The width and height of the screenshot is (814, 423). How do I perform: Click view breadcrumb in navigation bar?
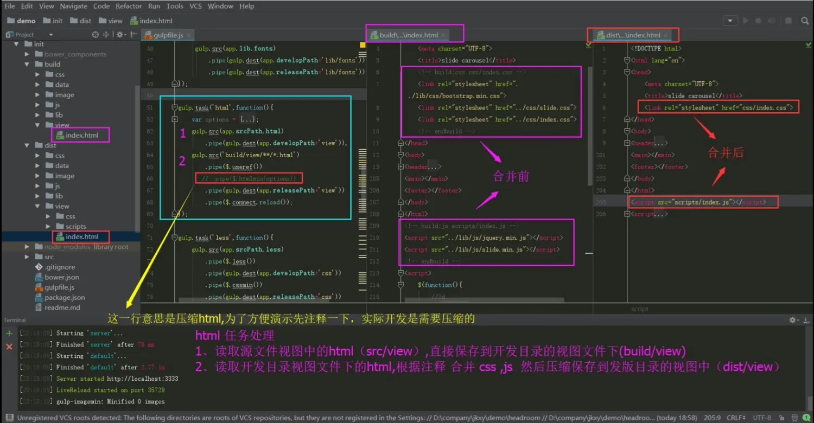pyautogui.click(x=110, y=21)
